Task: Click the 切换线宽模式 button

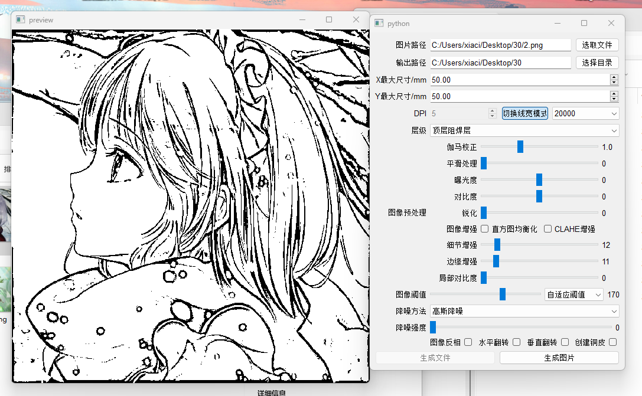Action: pyautogui.click(x=525, y=113)
